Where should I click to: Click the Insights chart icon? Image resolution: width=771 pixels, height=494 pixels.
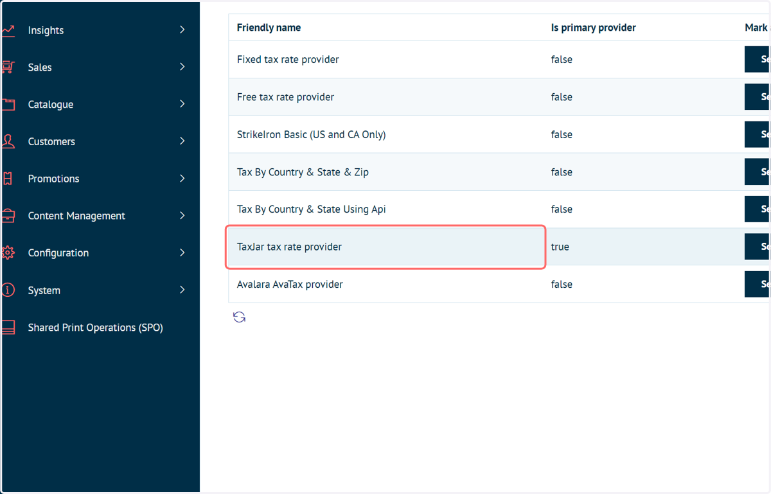[8, 30]
